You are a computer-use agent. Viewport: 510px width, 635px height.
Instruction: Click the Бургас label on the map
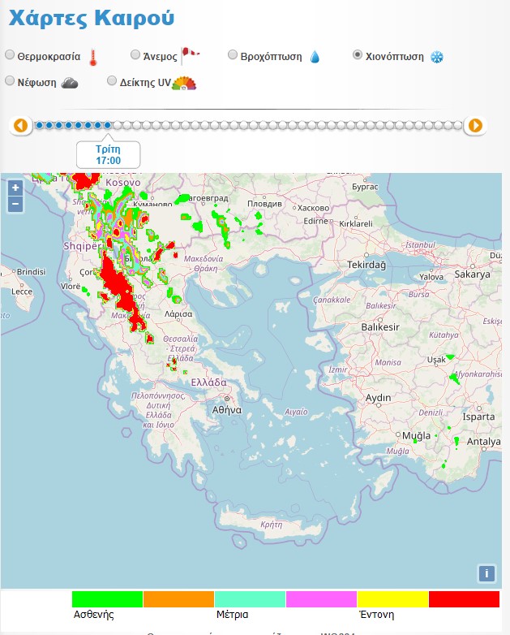(365, 187)
